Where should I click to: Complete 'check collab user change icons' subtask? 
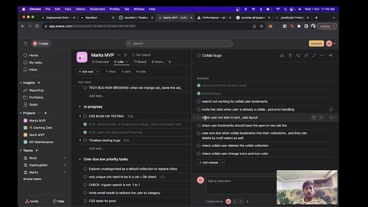198,154
